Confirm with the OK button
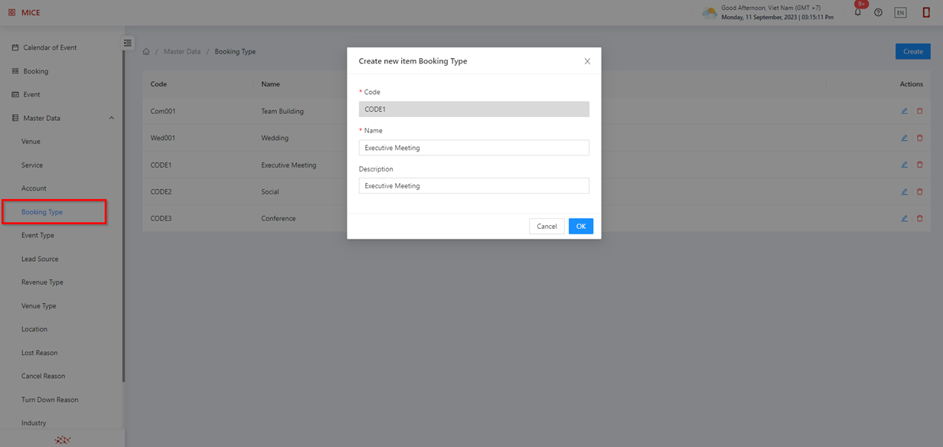This screenshot has height=447, width=943. (581, 227)
